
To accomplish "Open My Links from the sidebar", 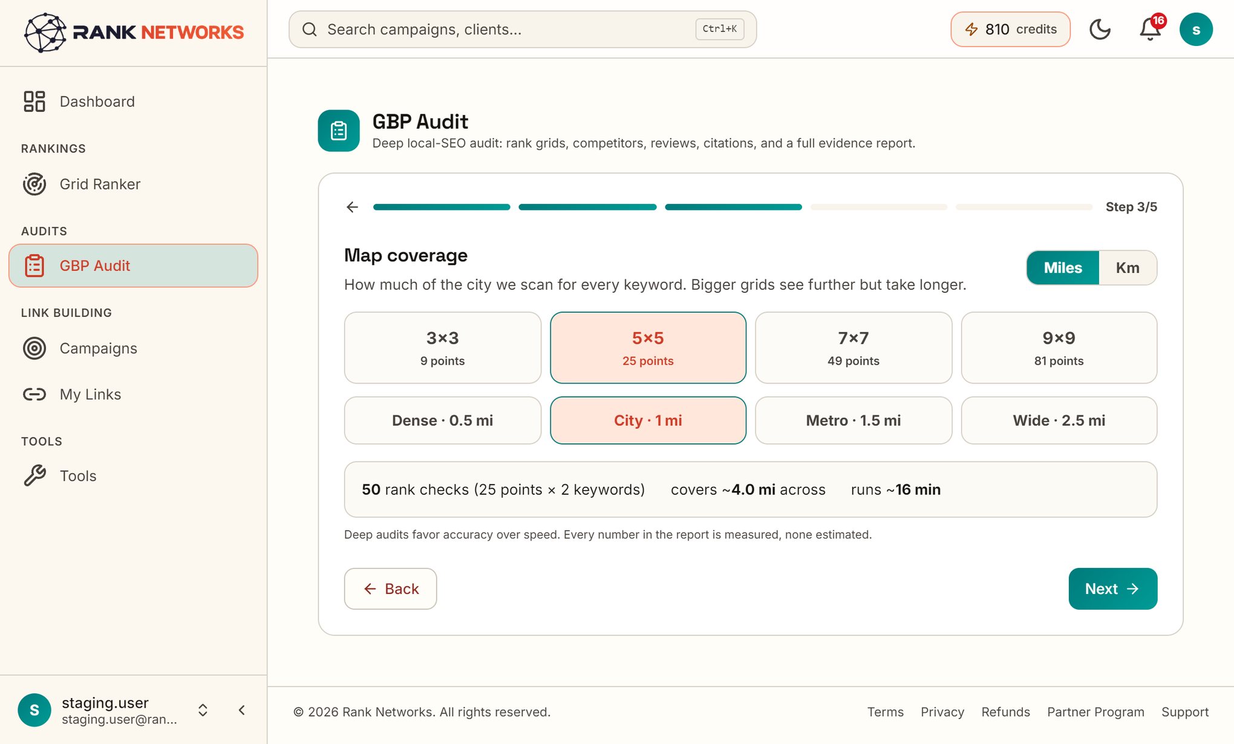I will point(133,394).
